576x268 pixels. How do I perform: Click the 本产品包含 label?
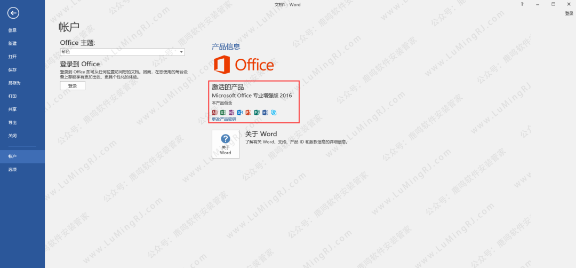[222, 104]
